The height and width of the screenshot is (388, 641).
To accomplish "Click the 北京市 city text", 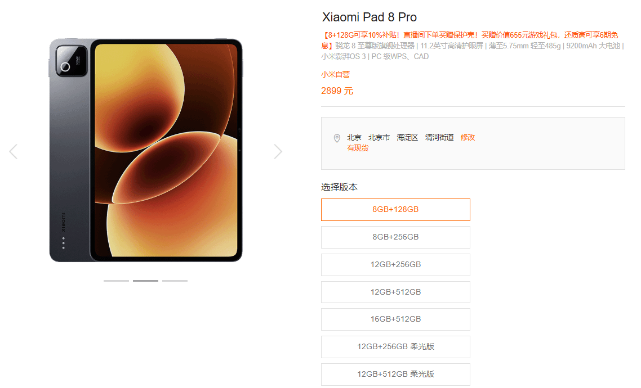I will (x=379, y=138).
